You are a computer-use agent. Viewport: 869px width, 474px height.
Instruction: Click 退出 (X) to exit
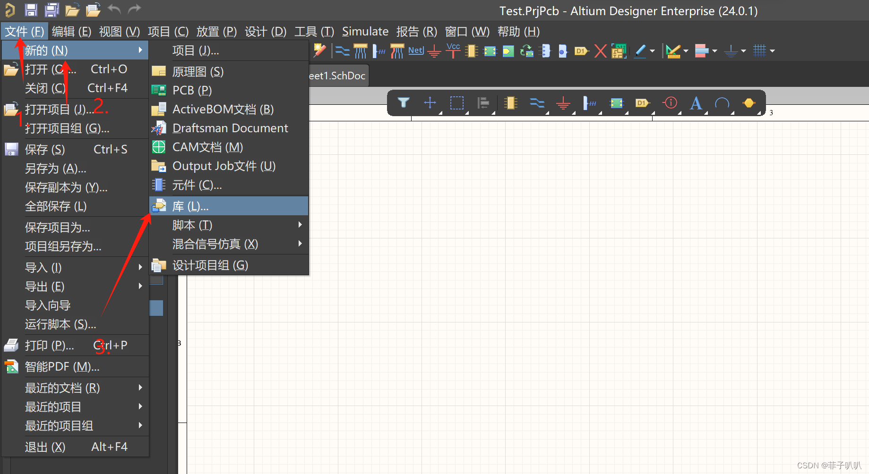click(76, 447)
